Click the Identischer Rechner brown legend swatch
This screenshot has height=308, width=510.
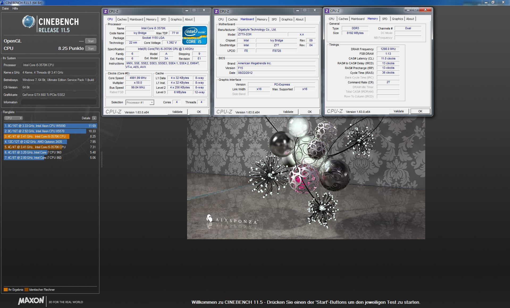[x=27, y=290]
